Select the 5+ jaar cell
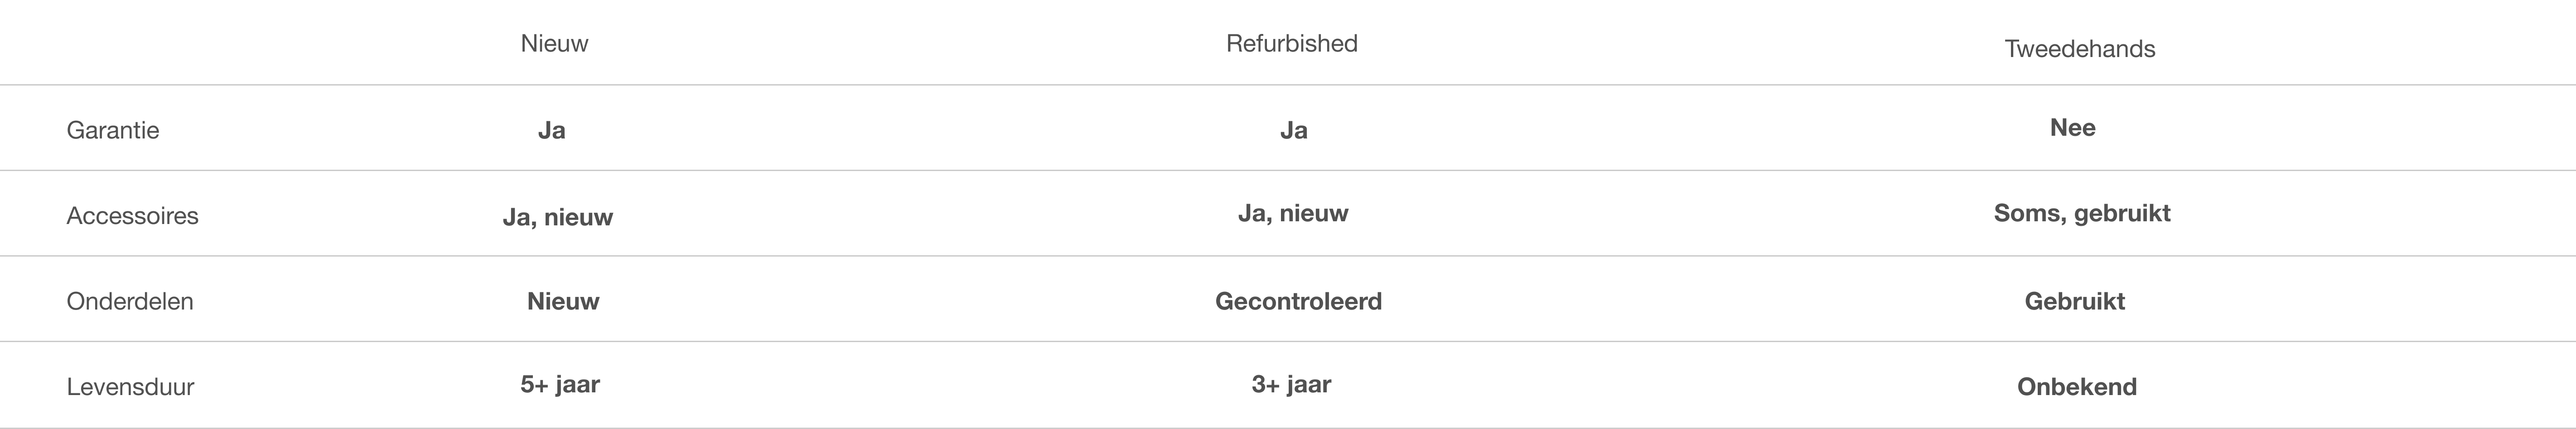The width and height of the screenshot is (2576, 429). (x=560, y=384)
